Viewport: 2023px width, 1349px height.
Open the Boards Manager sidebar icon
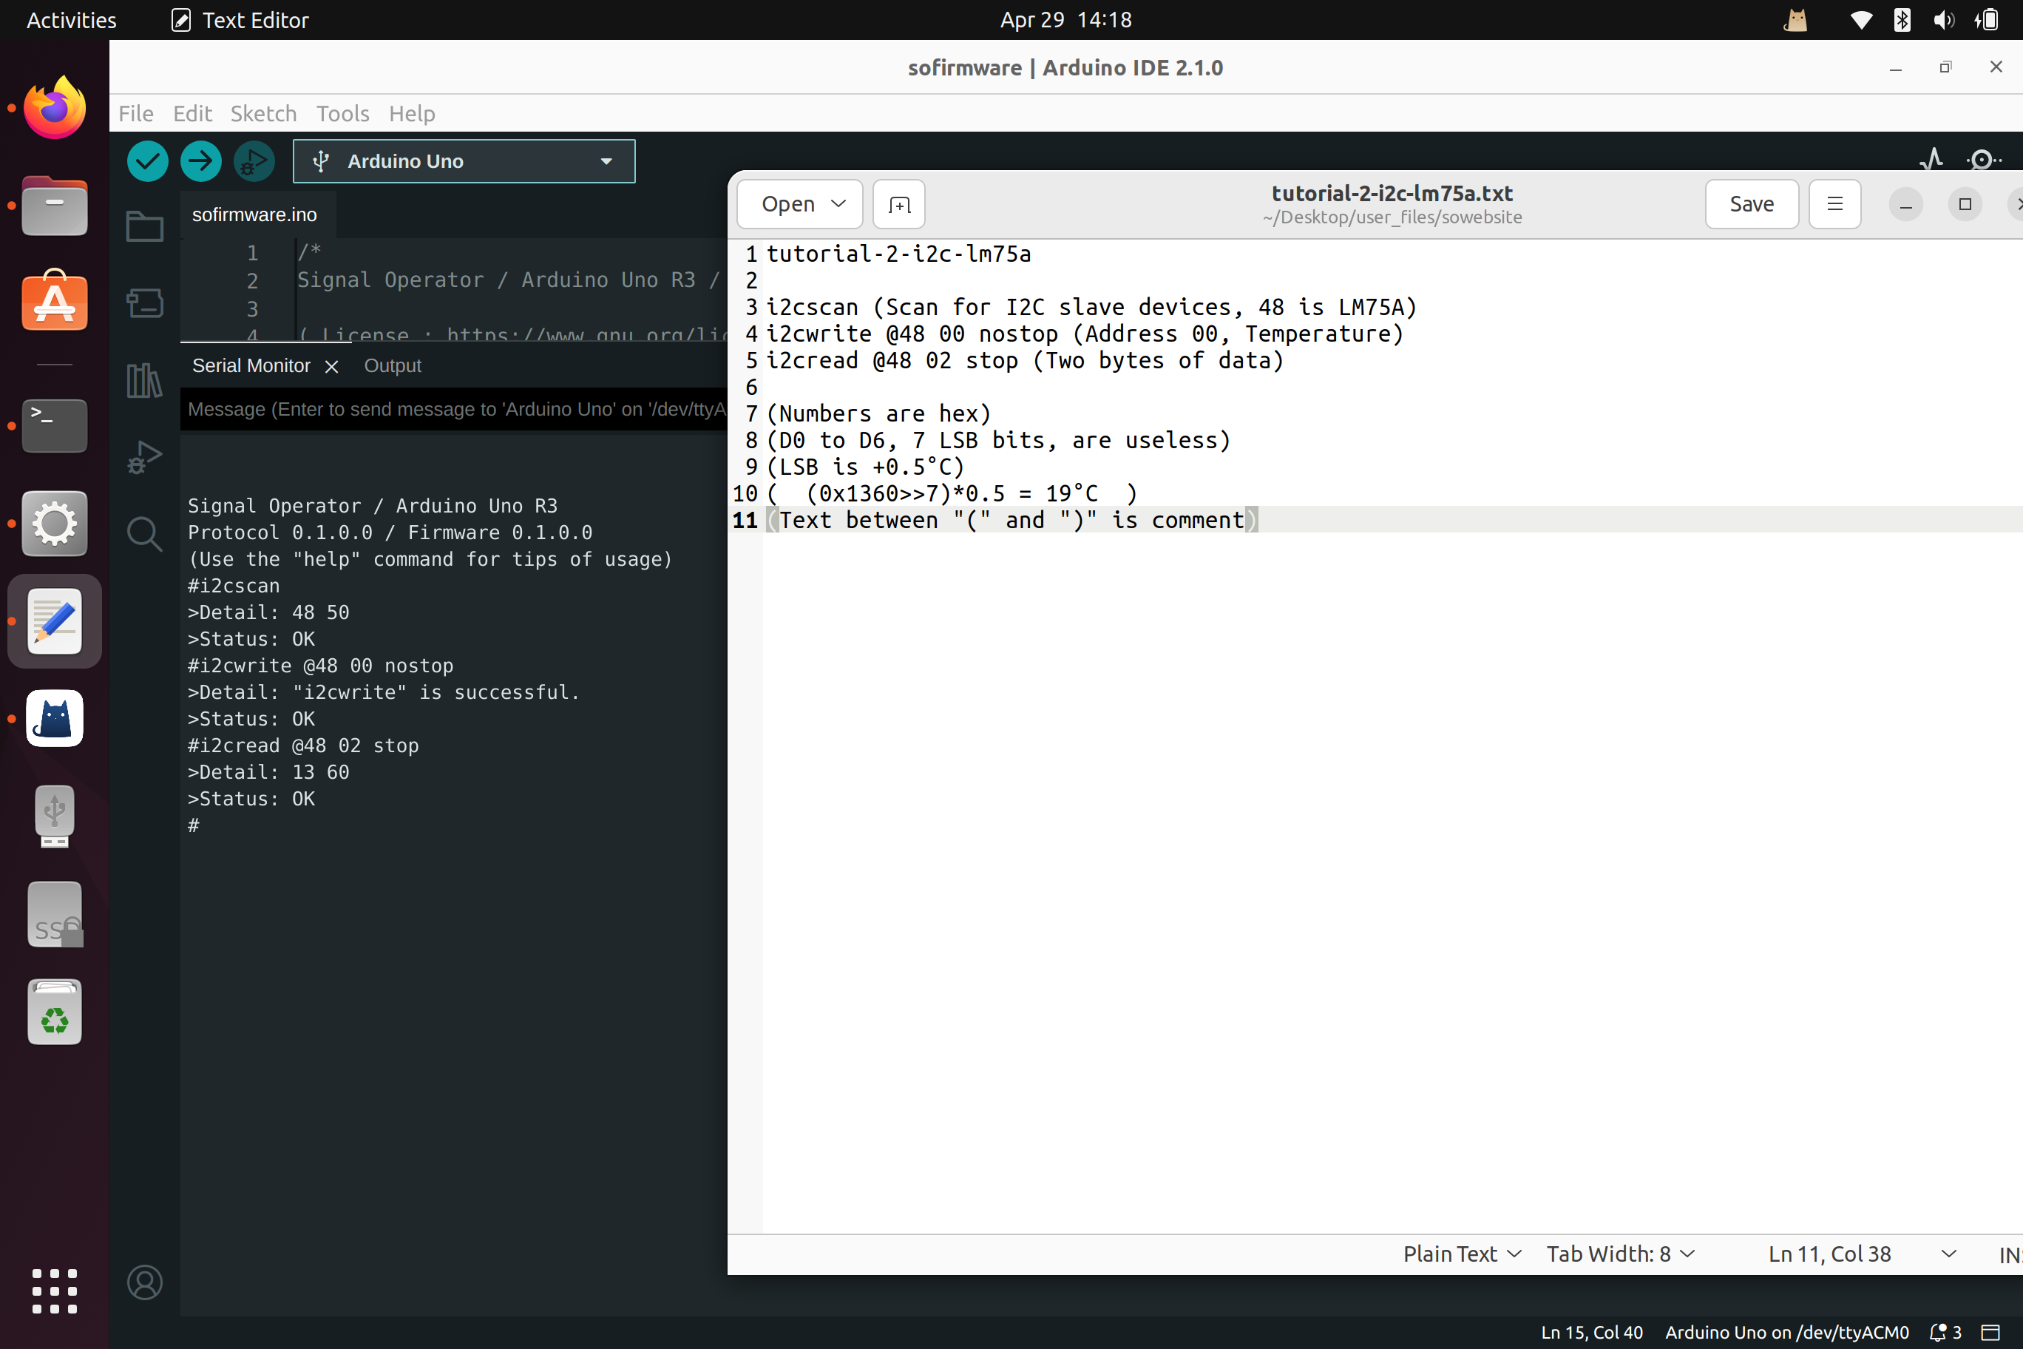(144, 302)
